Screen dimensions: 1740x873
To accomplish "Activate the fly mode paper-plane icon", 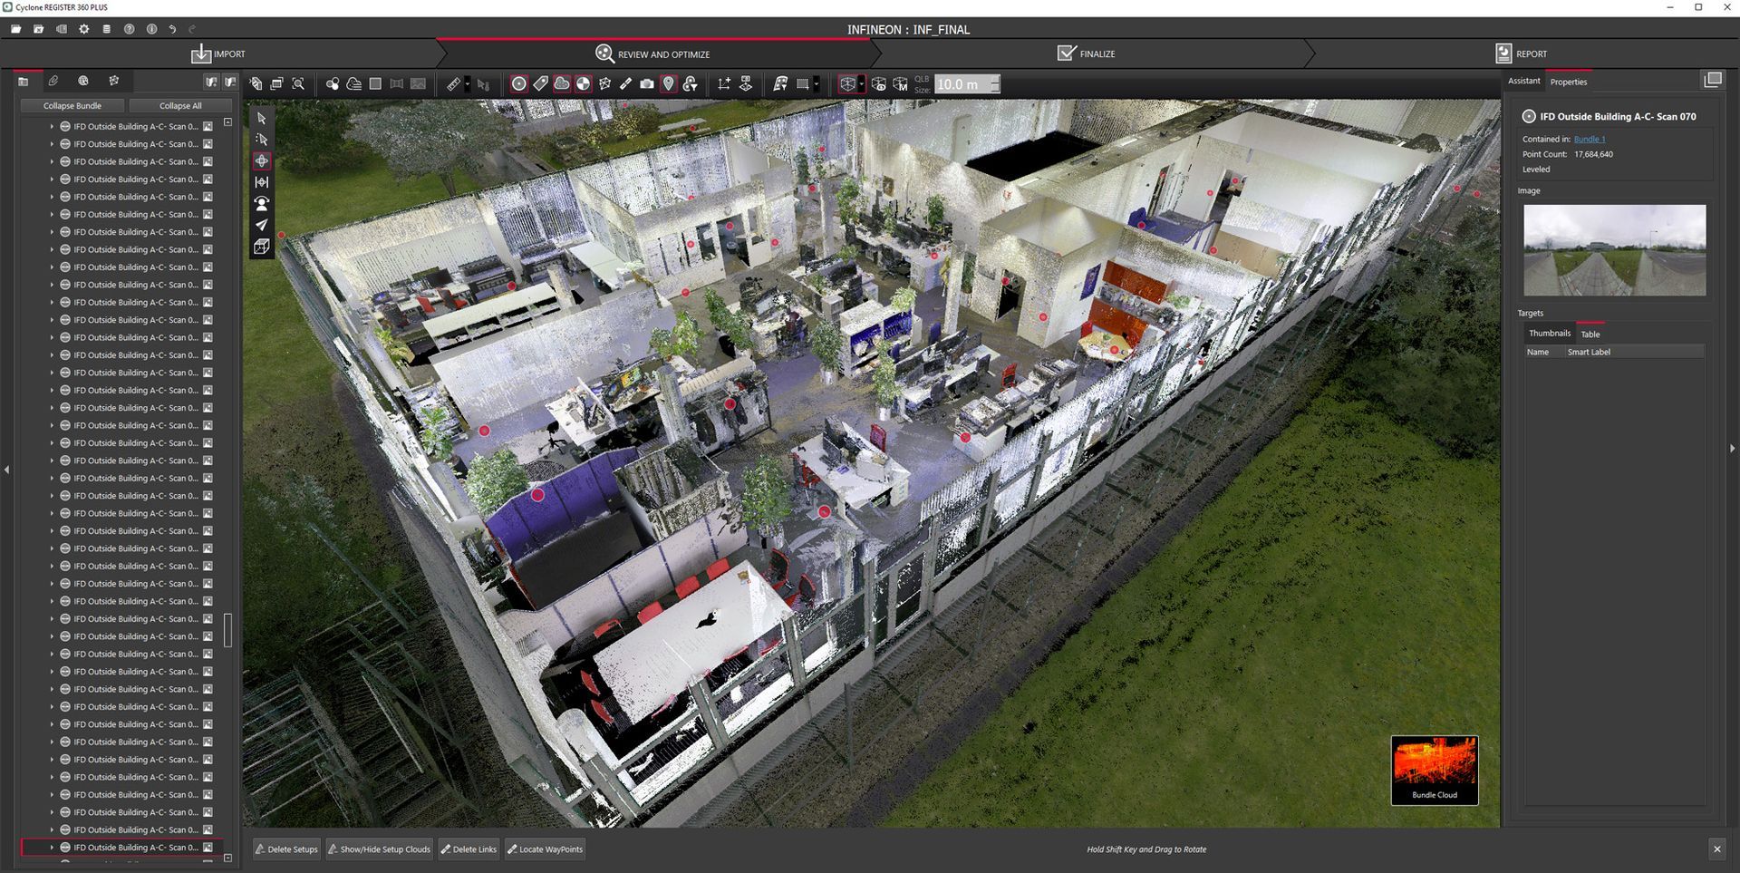I will click(262, 225).
